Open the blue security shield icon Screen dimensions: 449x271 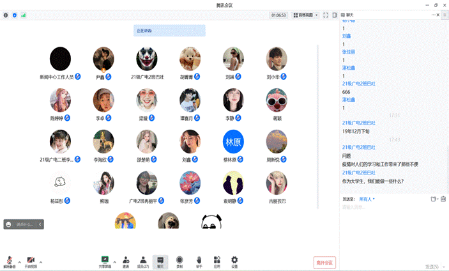pos(15,15)
